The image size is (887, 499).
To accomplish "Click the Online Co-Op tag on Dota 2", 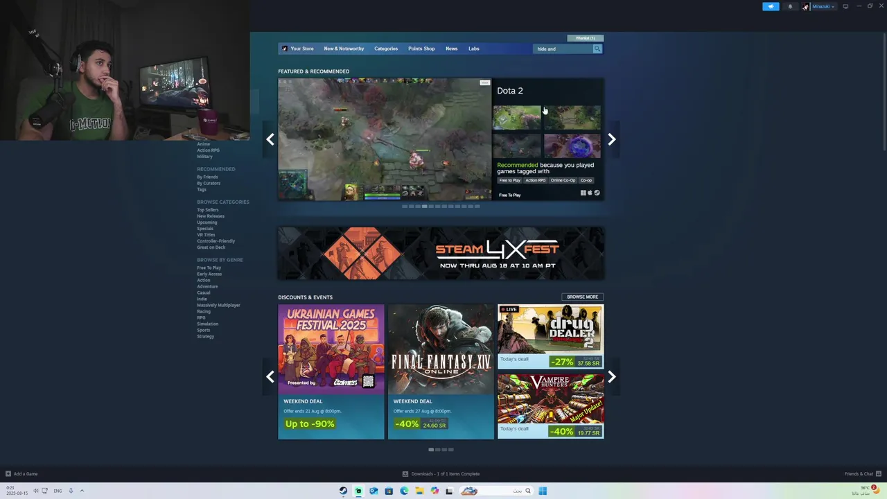I will coord(563,180).
